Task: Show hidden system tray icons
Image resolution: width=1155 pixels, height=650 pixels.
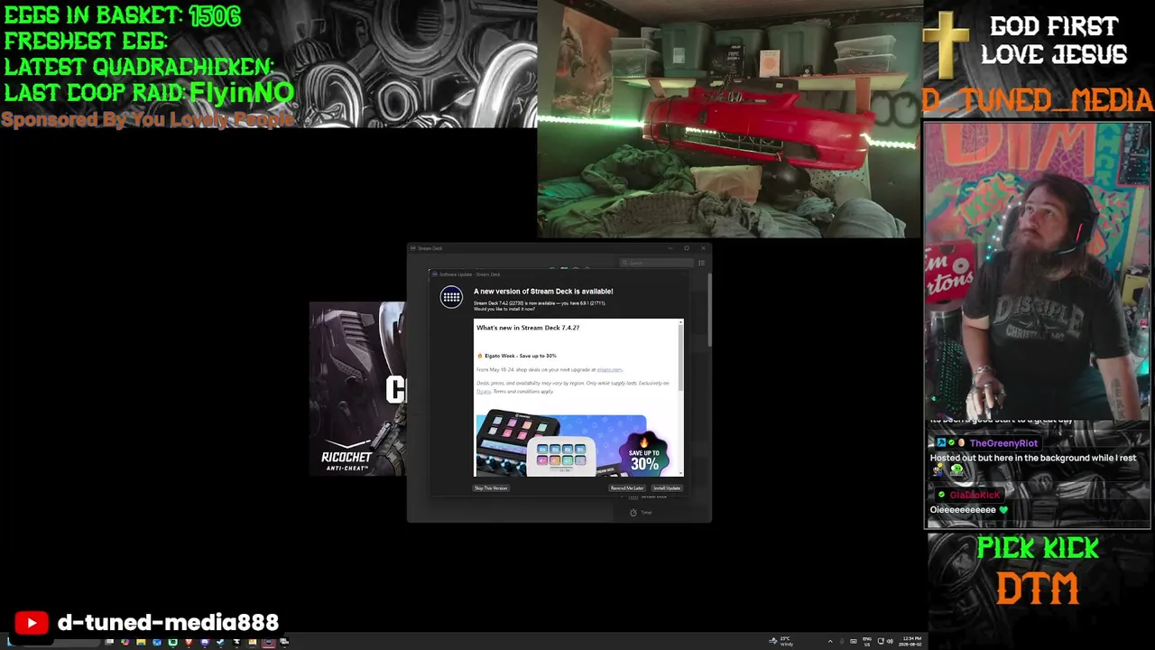Action: point(830,642)
